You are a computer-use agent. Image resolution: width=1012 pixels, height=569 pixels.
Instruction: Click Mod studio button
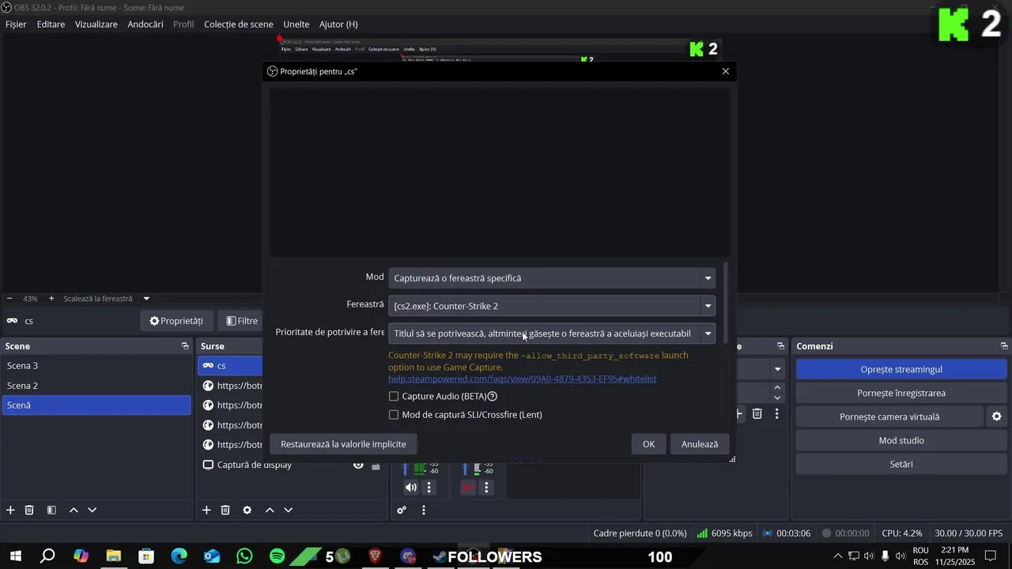point(901,440)
